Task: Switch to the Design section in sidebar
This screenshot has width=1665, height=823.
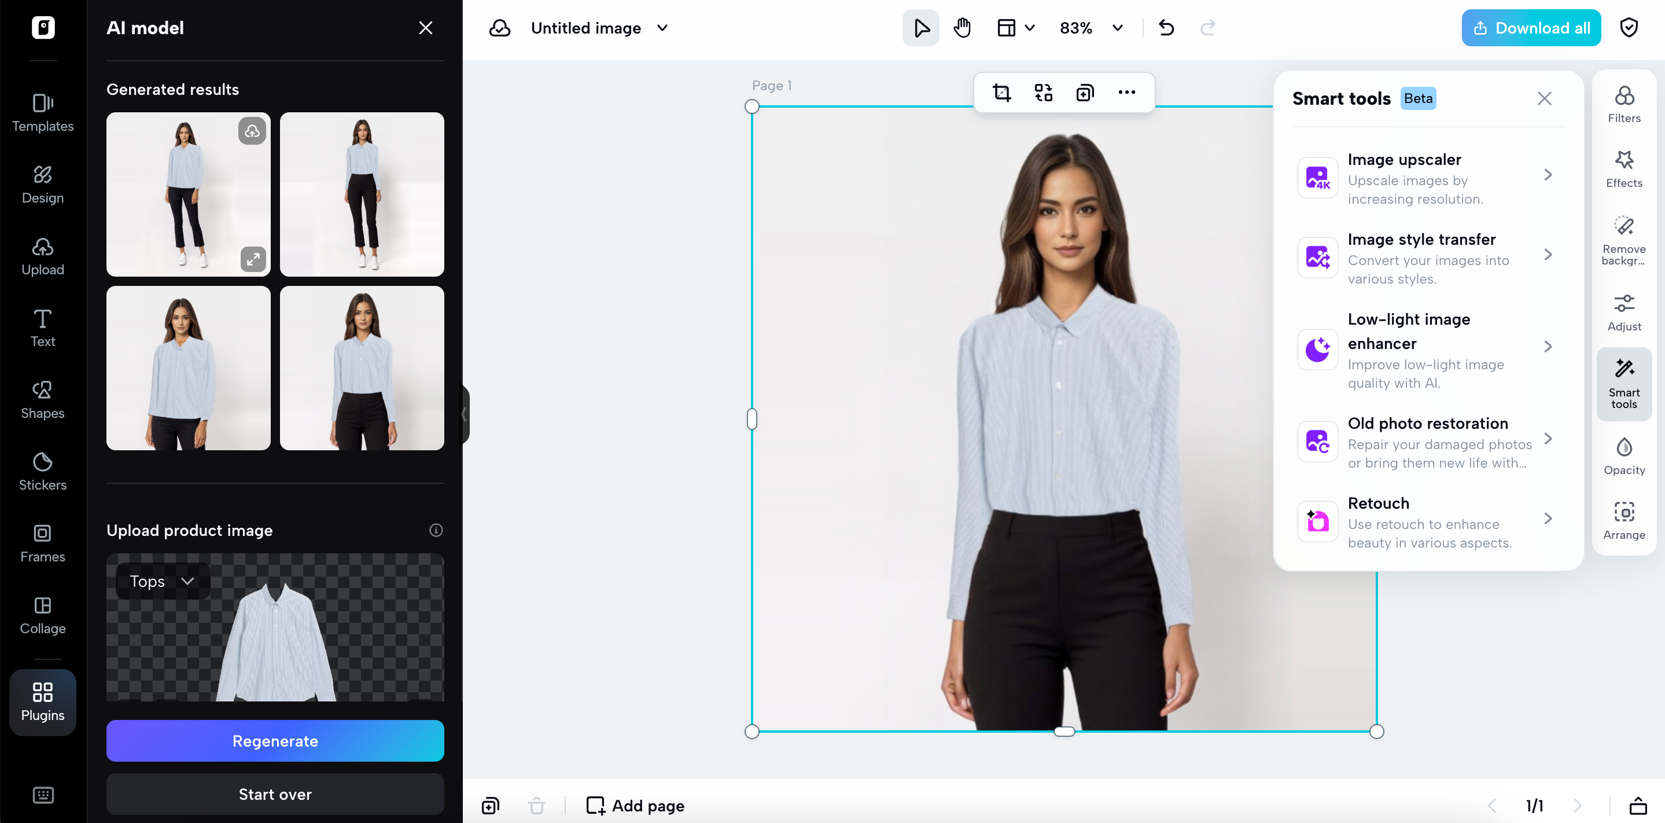Action: pos(42,184)
